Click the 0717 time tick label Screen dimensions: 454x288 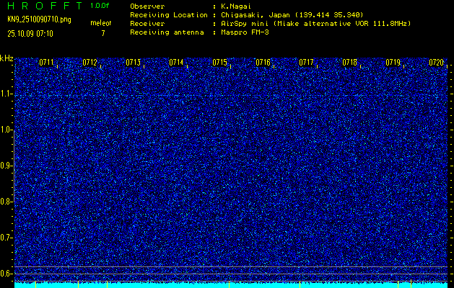(x=306, y=63)
